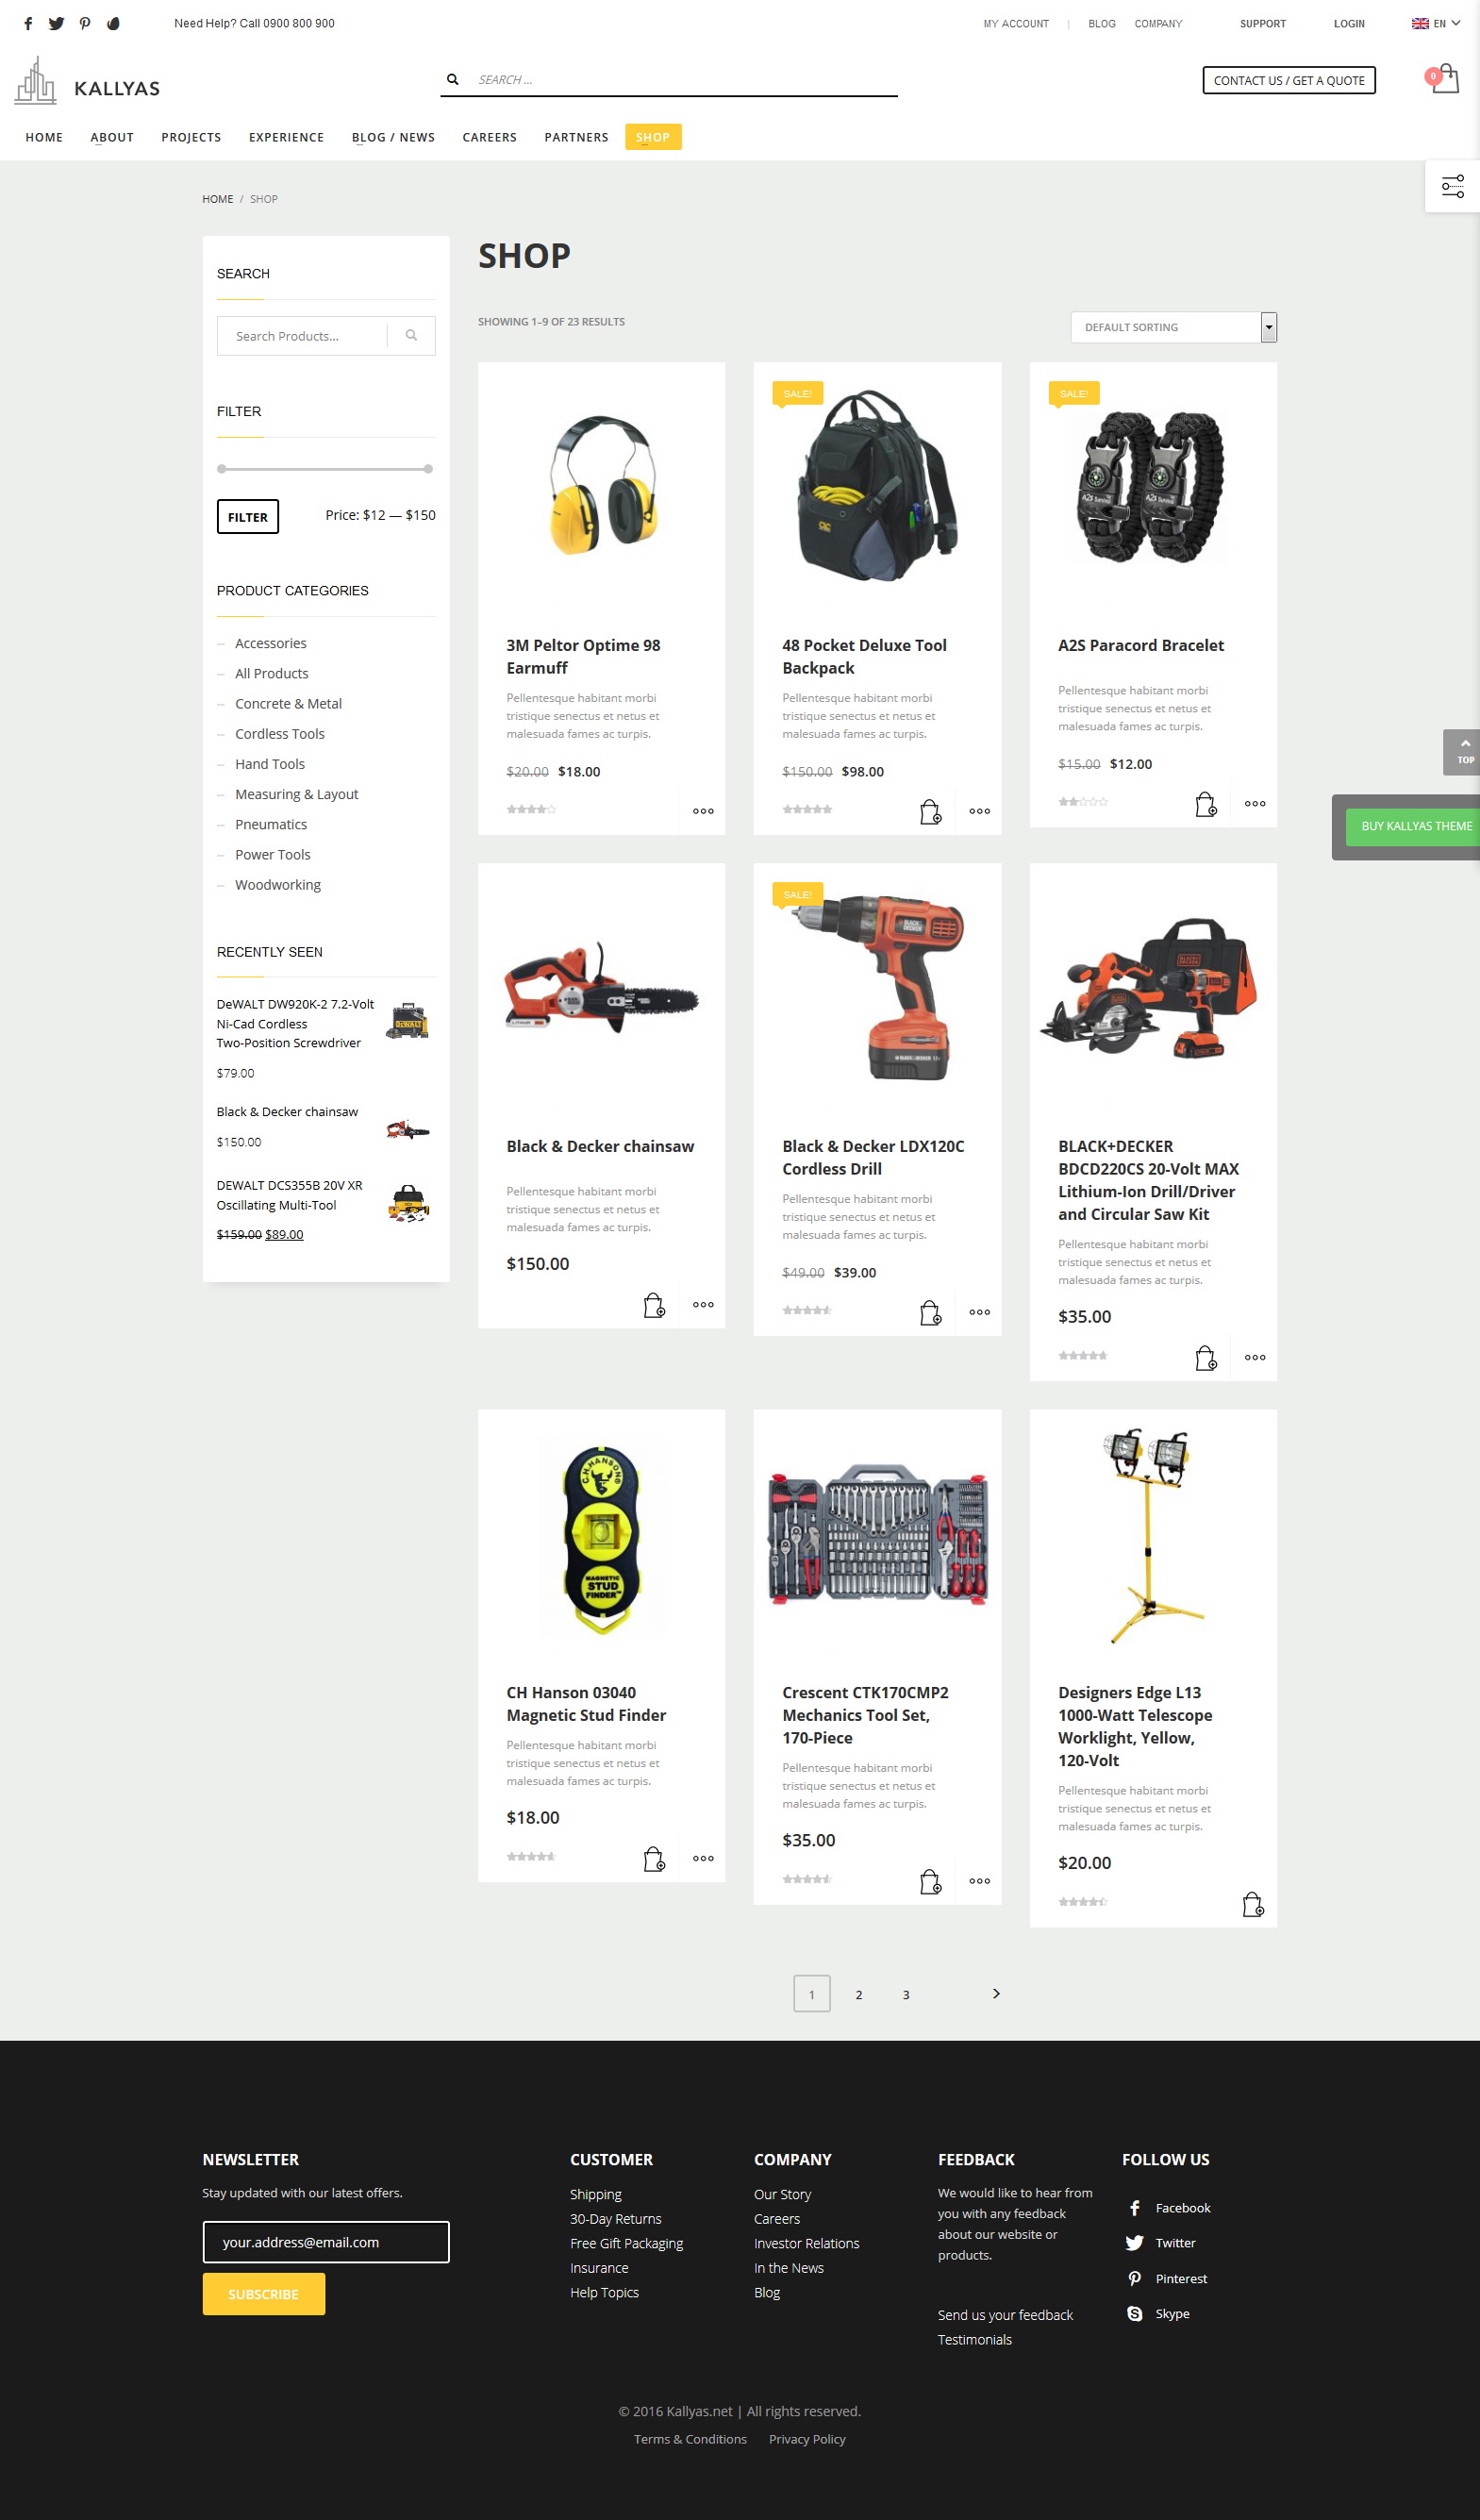Image resolution: width=1480 pixels, height=2520 pixels.
Task: Open more options for Black & Decker chainsaw
Action: [703, 1305]
